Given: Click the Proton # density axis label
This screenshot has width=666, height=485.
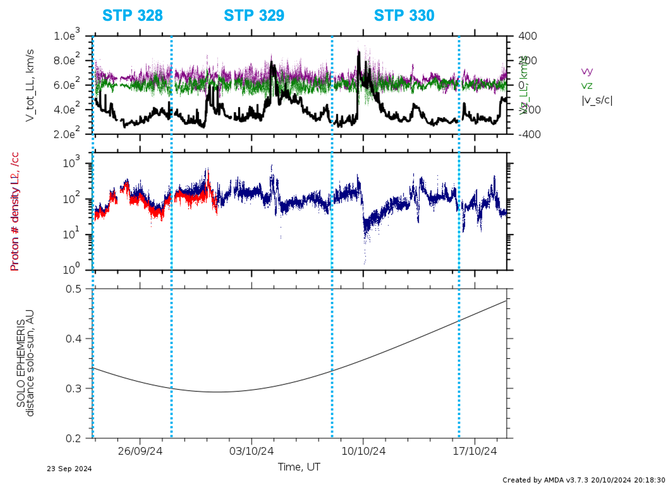Looking at the screenshot, I should [15, 212].
